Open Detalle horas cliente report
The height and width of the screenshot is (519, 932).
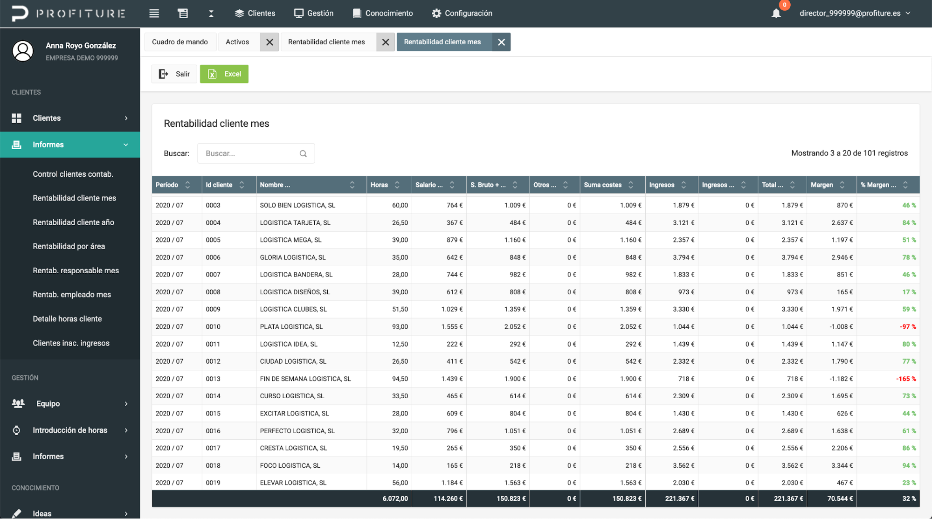point(67,319)
